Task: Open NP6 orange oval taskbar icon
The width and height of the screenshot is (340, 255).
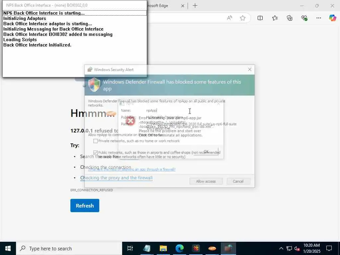Action: (x=212, y=248)
